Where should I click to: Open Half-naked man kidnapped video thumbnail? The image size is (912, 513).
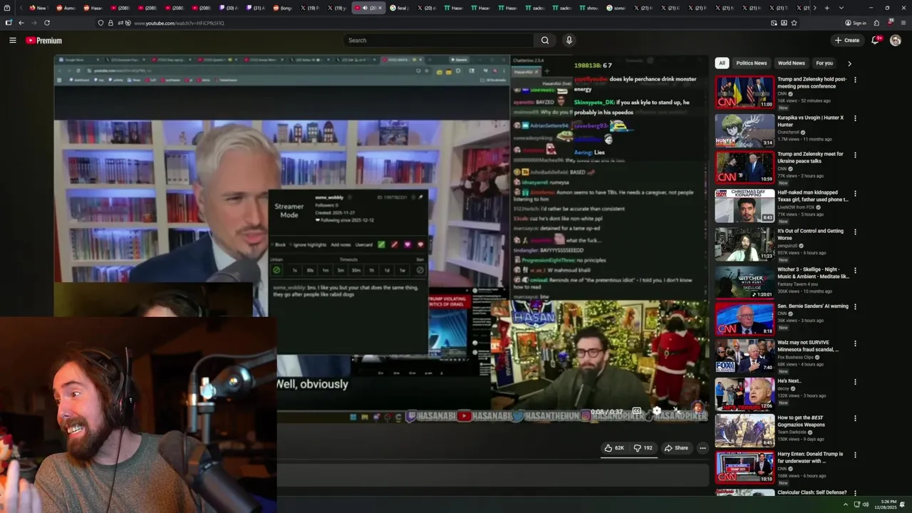coord(745,206)
